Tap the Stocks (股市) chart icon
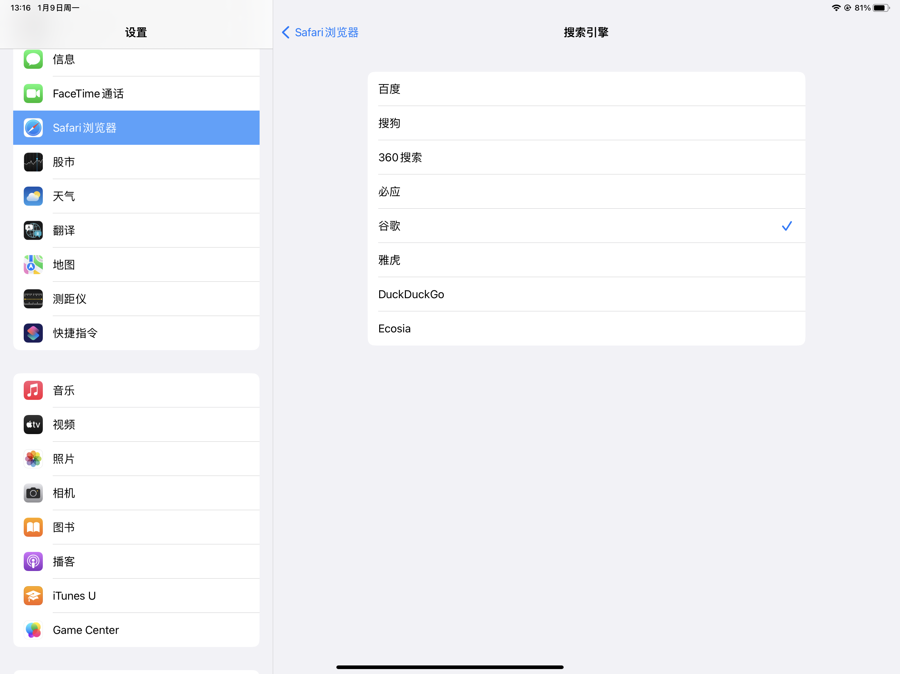 [x=33, y=162]
